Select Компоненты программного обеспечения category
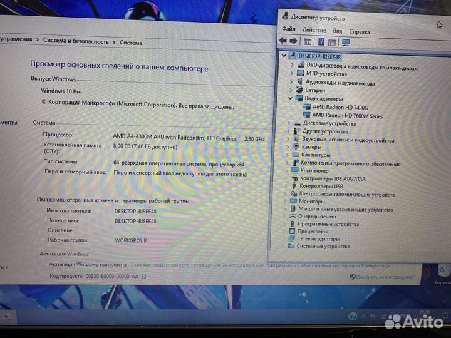 [350, 163]
